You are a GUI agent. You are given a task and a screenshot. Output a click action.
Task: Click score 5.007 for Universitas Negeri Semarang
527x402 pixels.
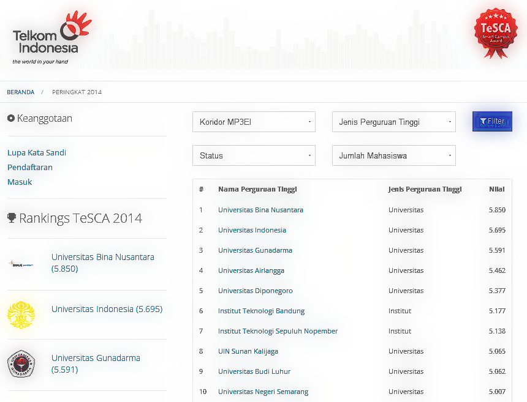(497, 392)
